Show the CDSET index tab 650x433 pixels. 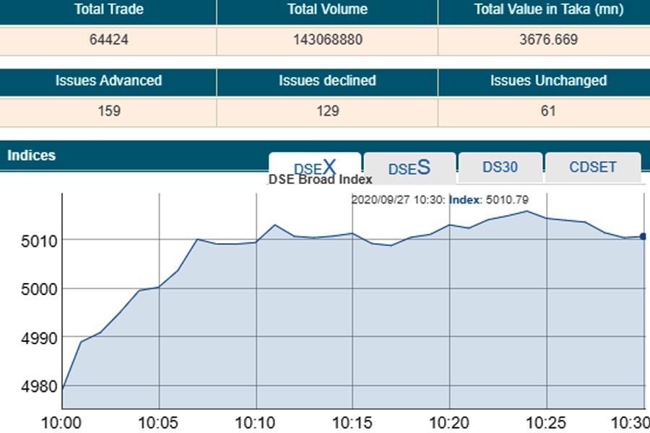(592, 167)
